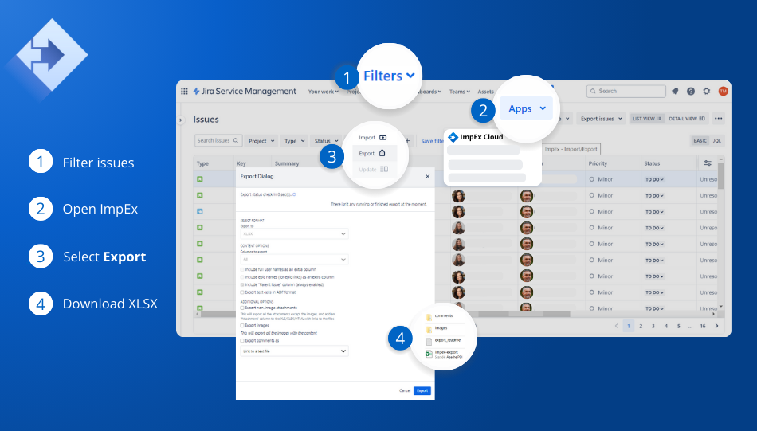
Task: Go to the next page arrow
Action: (x=716, y=326)
